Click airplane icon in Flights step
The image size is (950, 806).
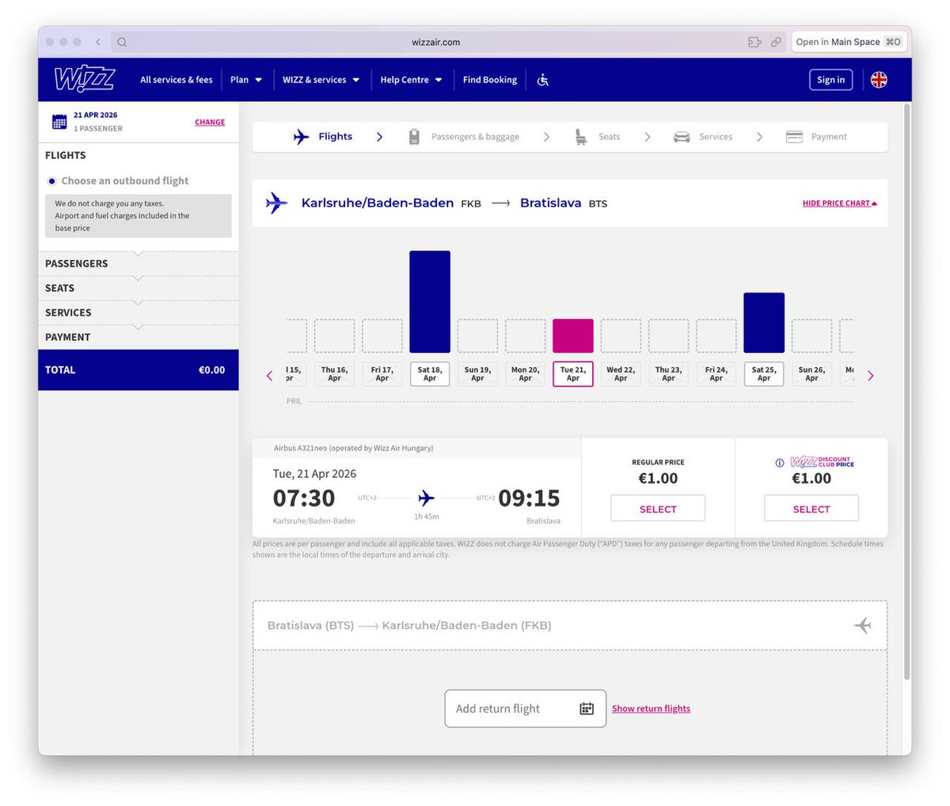pos(301,137)
